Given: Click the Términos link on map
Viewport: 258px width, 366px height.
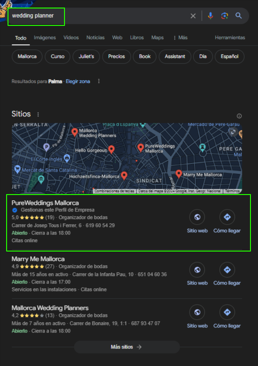Looking at the screenshot, I should pos(232,191).
